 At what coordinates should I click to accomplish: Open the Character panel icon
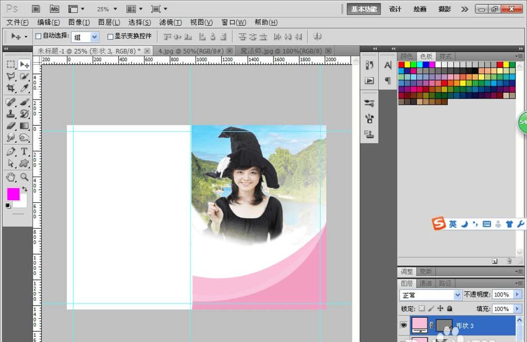[388, 65]
